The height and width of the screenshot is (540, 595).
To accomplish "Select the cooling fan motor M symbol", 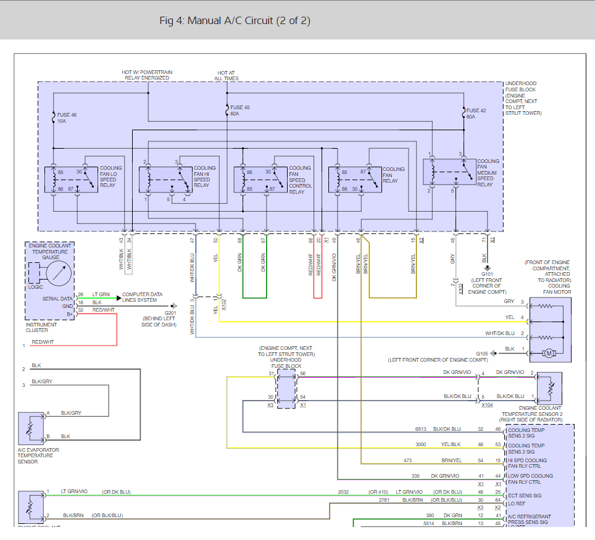I will 548,353.
